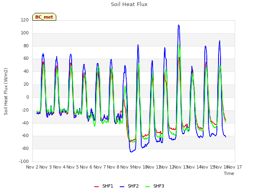Click the Nov 8 x-axis label
Image resolution: width=259 pixels, height=194 pixels.
[113, 167]
